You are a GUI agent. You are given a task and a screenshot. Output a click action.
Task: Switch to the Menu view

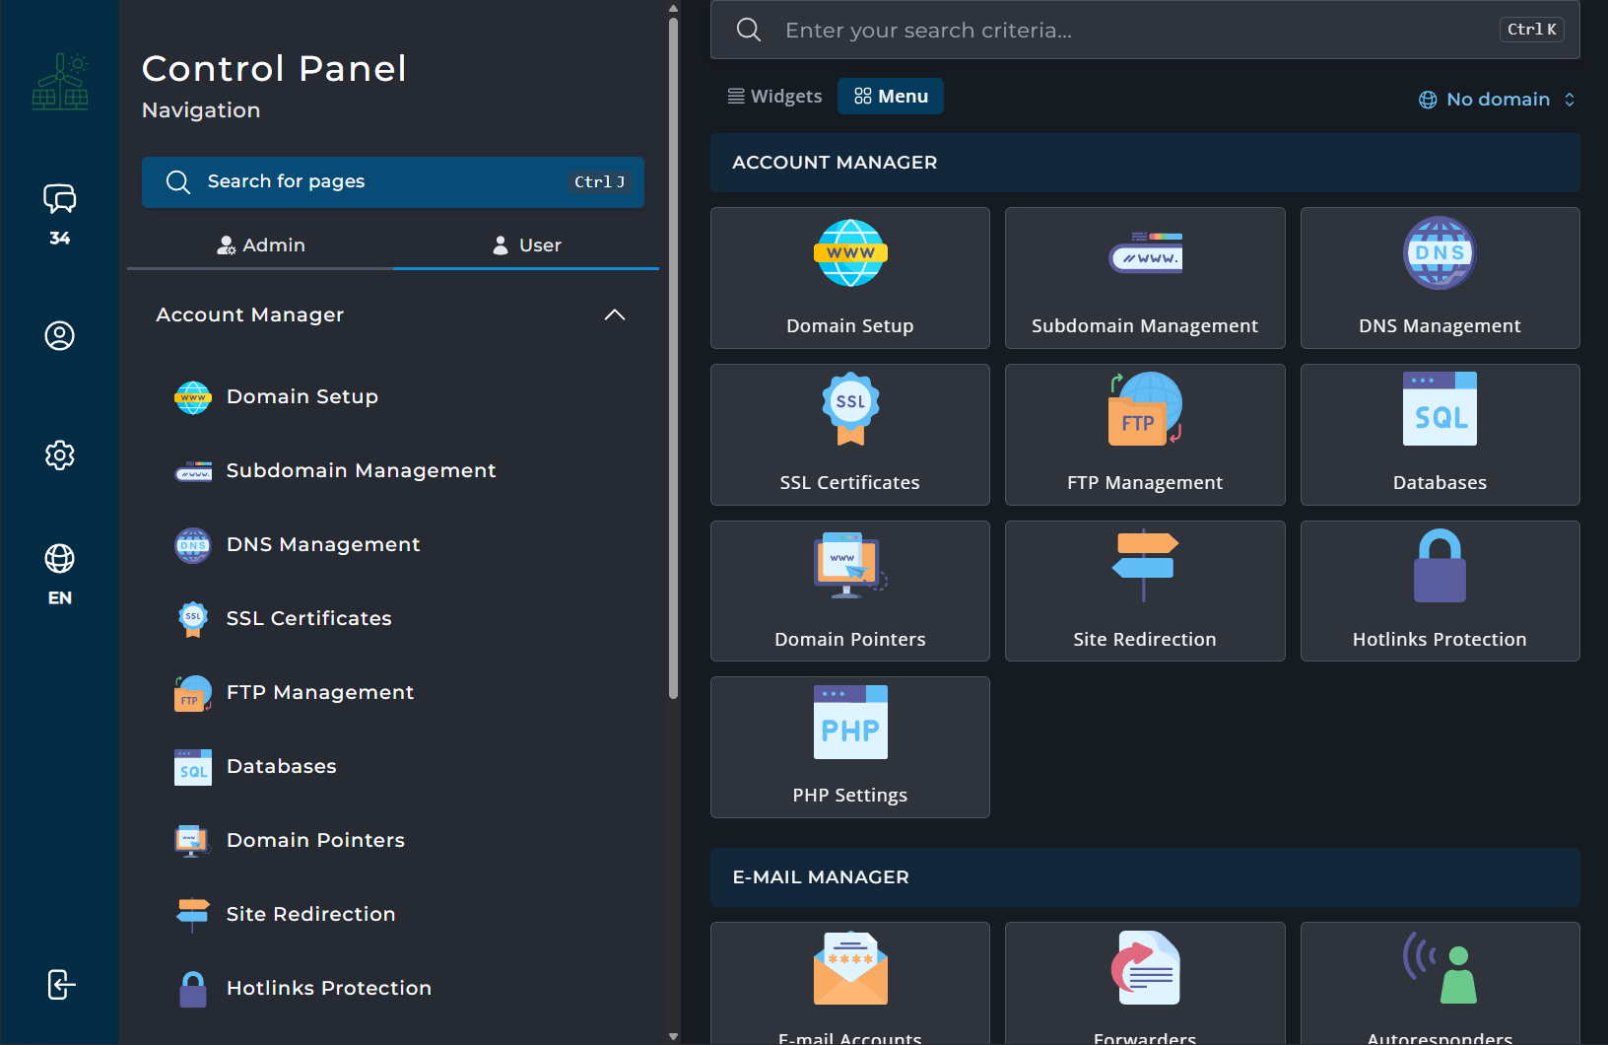point(891,97)
